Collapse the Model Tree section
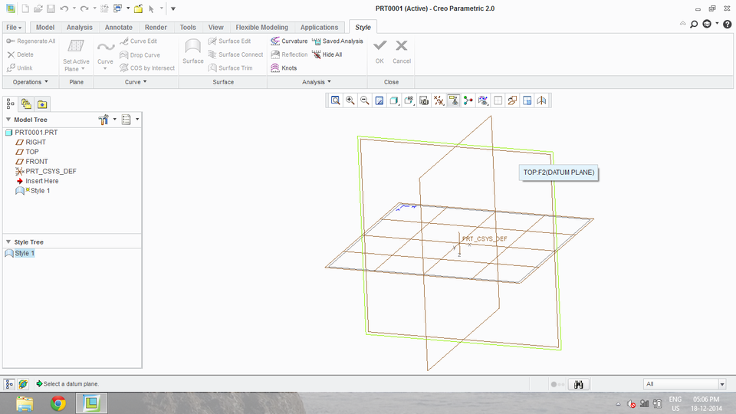736x414 pixels. tap(8, 120)
